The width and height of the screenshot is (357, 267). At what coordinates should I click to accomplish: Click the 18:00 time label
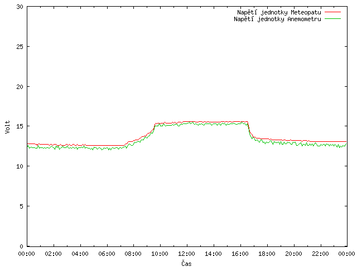[x=267, y=254]
